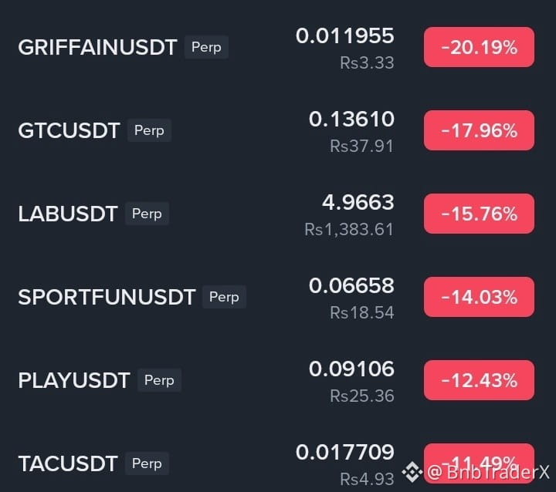Open the GTCUSDT trading pair

(69, 130)
